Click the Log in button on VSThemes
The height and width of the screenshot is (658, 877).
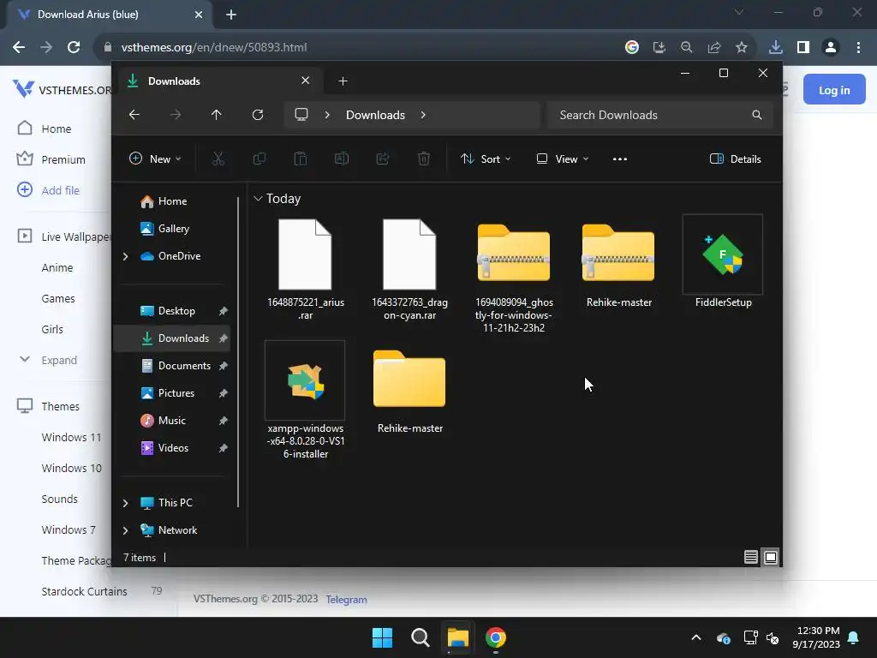pyautogui.click(x=834, y=89)
